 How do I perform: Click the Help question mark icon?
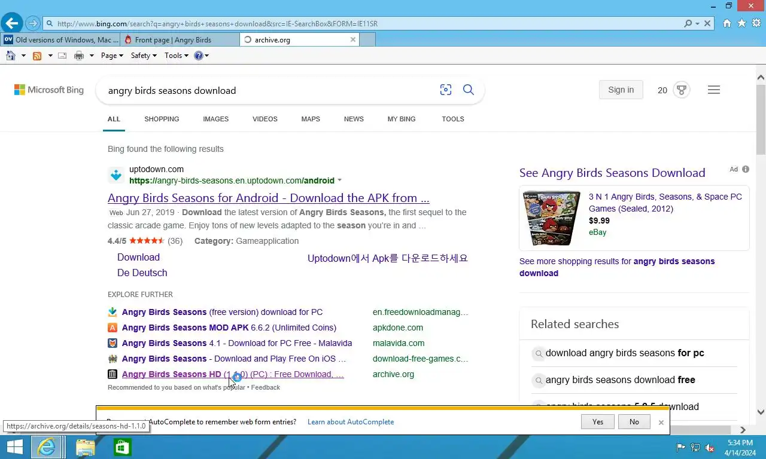click(x=199, y=56)
